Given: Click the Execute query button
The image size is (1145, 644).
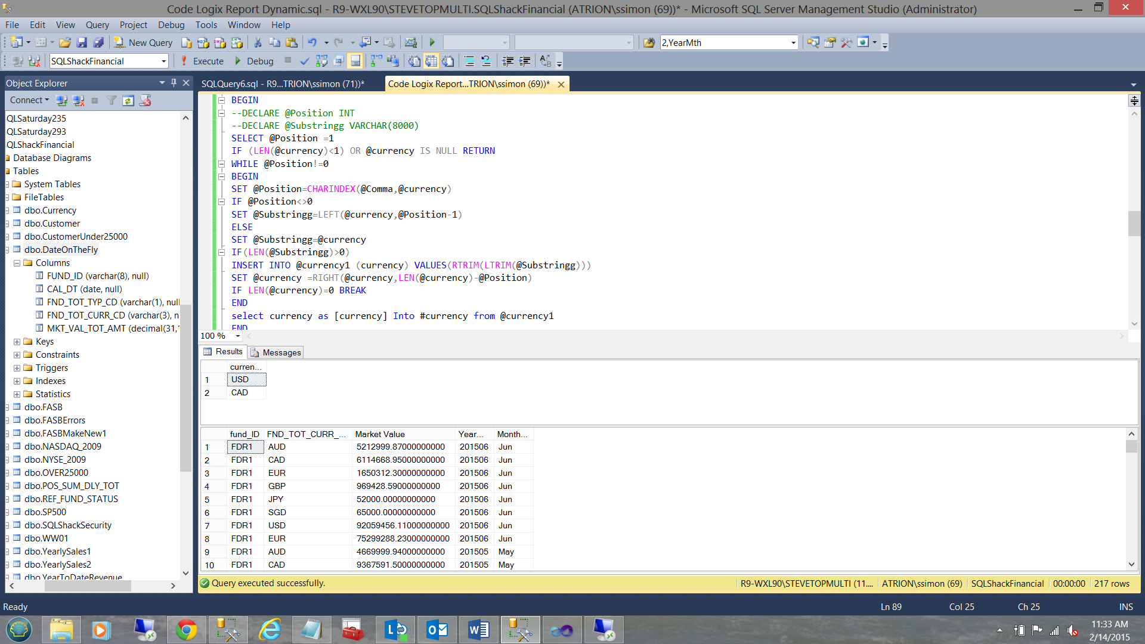Looking at the screenshot, I should 202,61.
